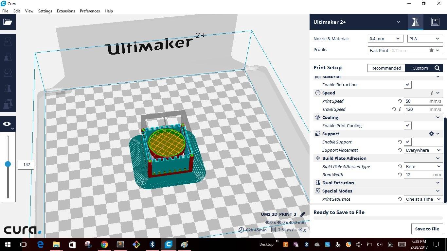Click the Save to File button

427,229
